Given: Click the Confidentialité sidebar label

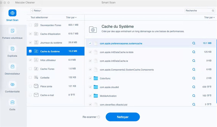Looking at the screenshot, I should (x=12, y=91).
